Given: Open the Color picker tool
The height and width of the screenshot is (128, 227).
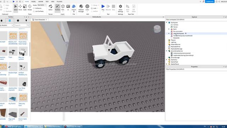Looking at the screenshot, I should pos(87,8).
